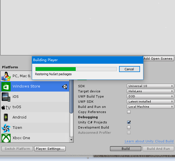Click the Switch Platform button
Screen dimensions: 175x161
click(17, 149)
